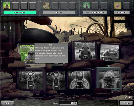This screenshot has height=106, width=134.
Task: Select the equipped BAR weapon screen
Action: tap(27, 54)
